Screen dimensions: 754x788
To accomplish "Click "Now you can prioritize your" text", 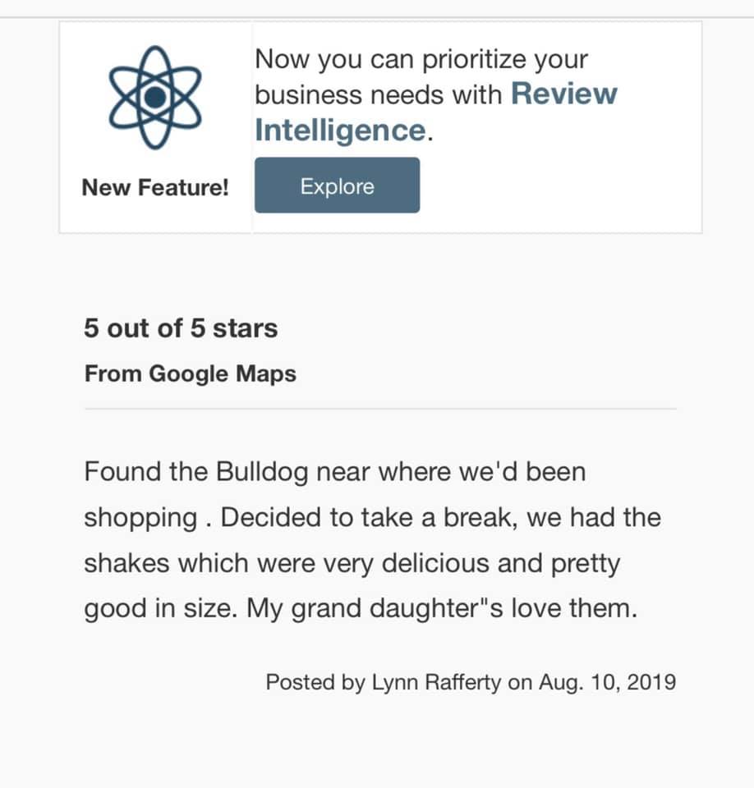I will tap(421, 59).
